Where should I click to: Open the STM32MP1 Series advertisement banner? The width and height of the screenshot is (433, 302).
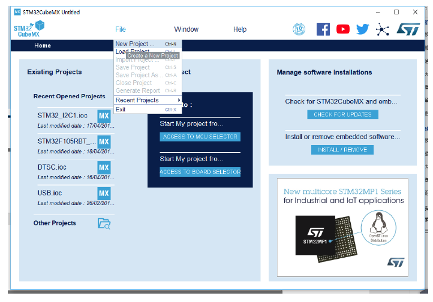pyautogui.click(x=342, y=227)
